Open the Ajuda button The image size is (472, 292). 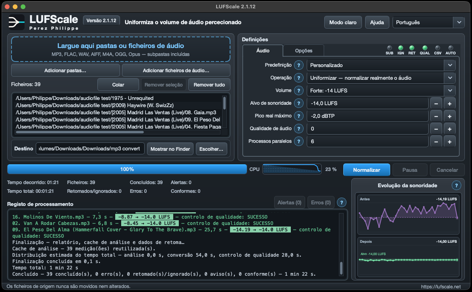pyautogui.click(x=377, y=22)
